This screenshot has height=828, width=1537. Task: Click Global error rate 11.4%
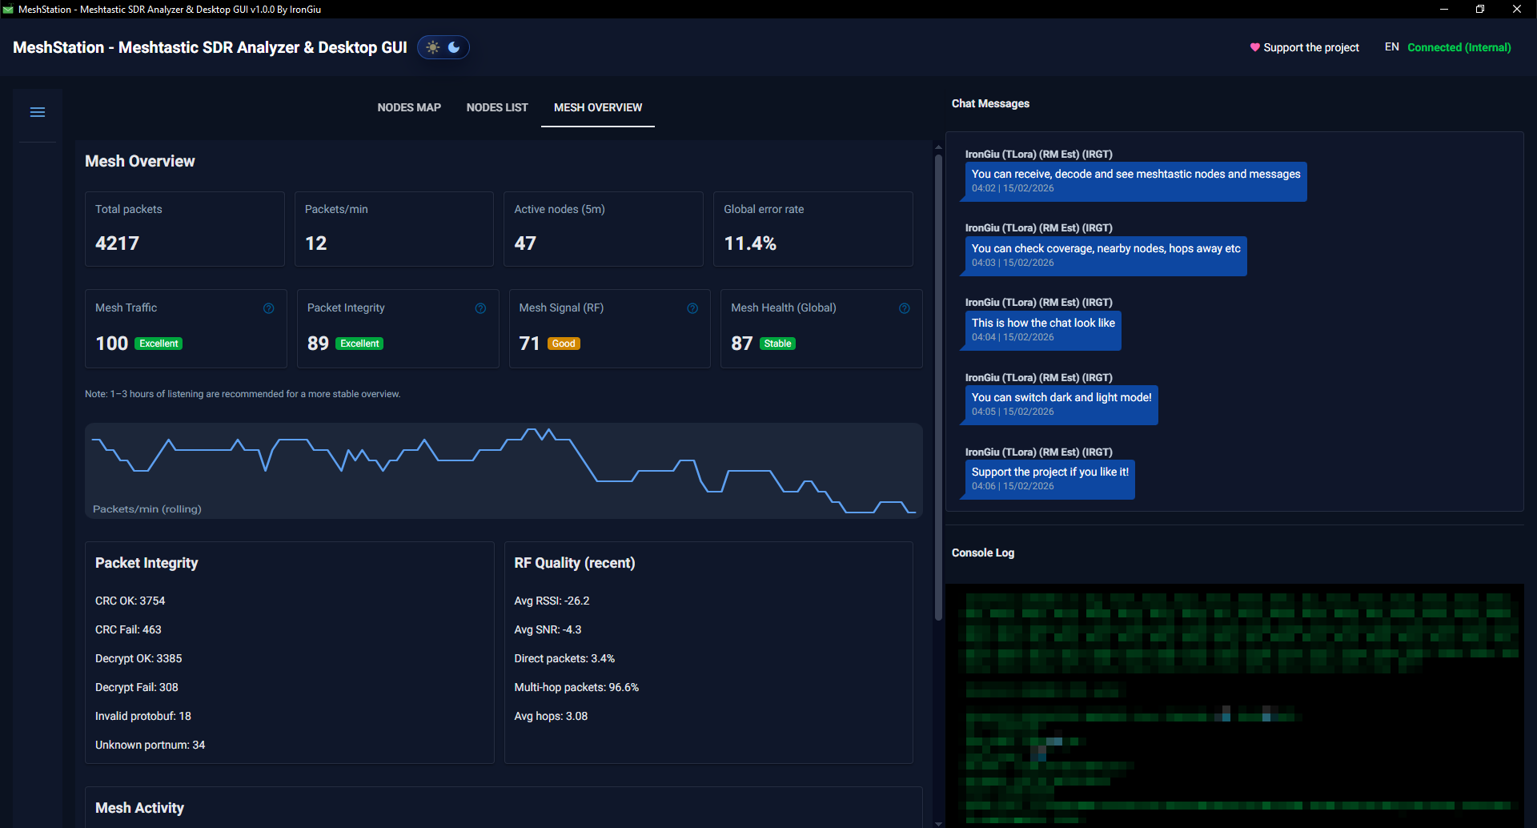coord(750,243)
